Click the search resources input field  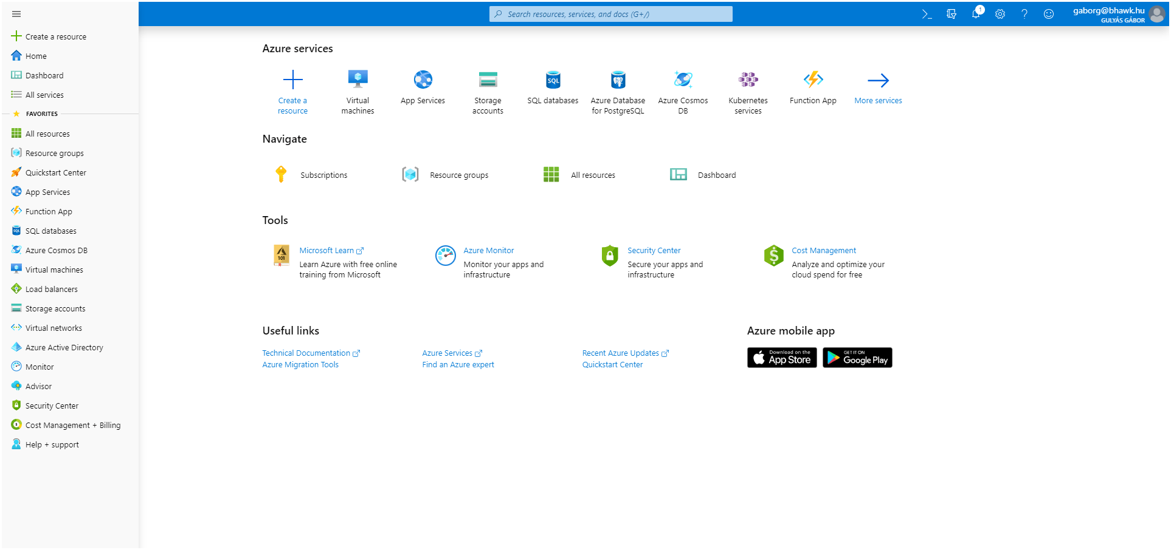(x=611, y=14)
